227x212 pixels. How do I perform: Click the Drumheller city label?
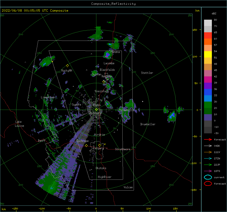click(x=148, y=124)
